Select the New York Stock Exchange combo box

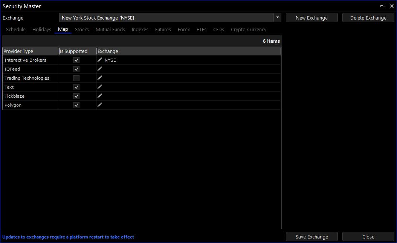pyautogui.click(x=166, y=18)
